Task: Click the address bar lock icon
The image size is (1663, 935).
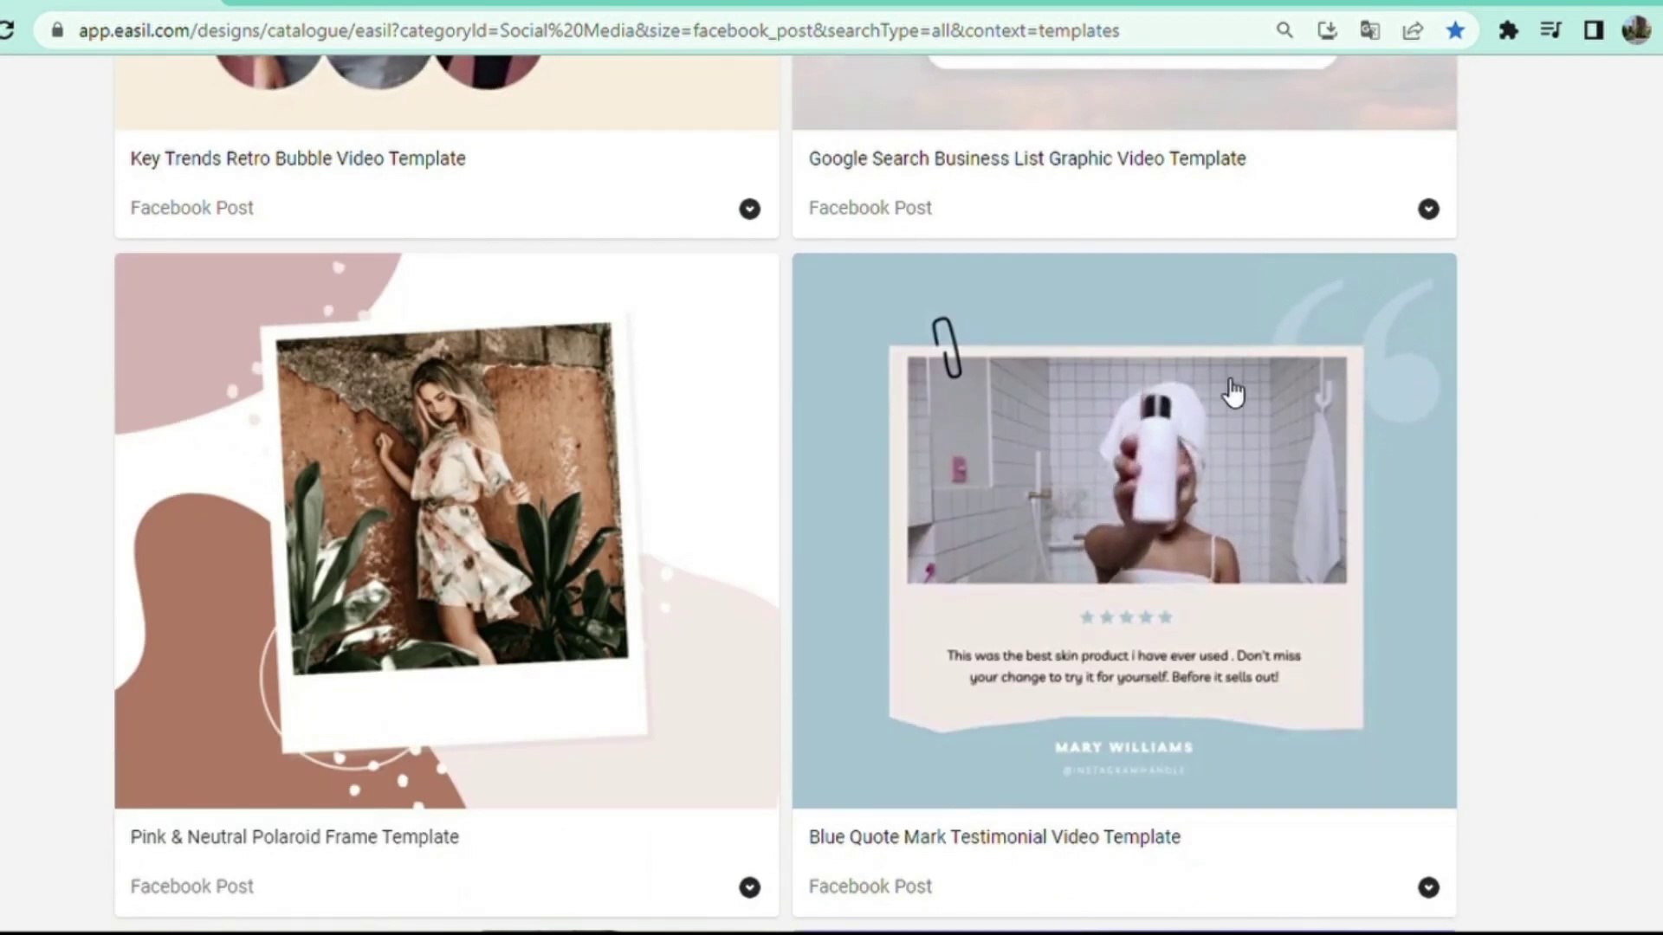Action: pos(57,30)
